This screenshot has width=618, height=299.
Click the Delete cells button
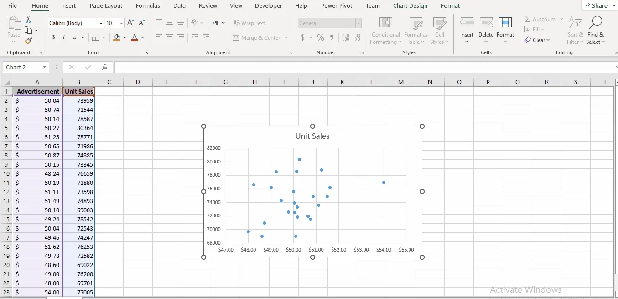click(x=486, y=31)
